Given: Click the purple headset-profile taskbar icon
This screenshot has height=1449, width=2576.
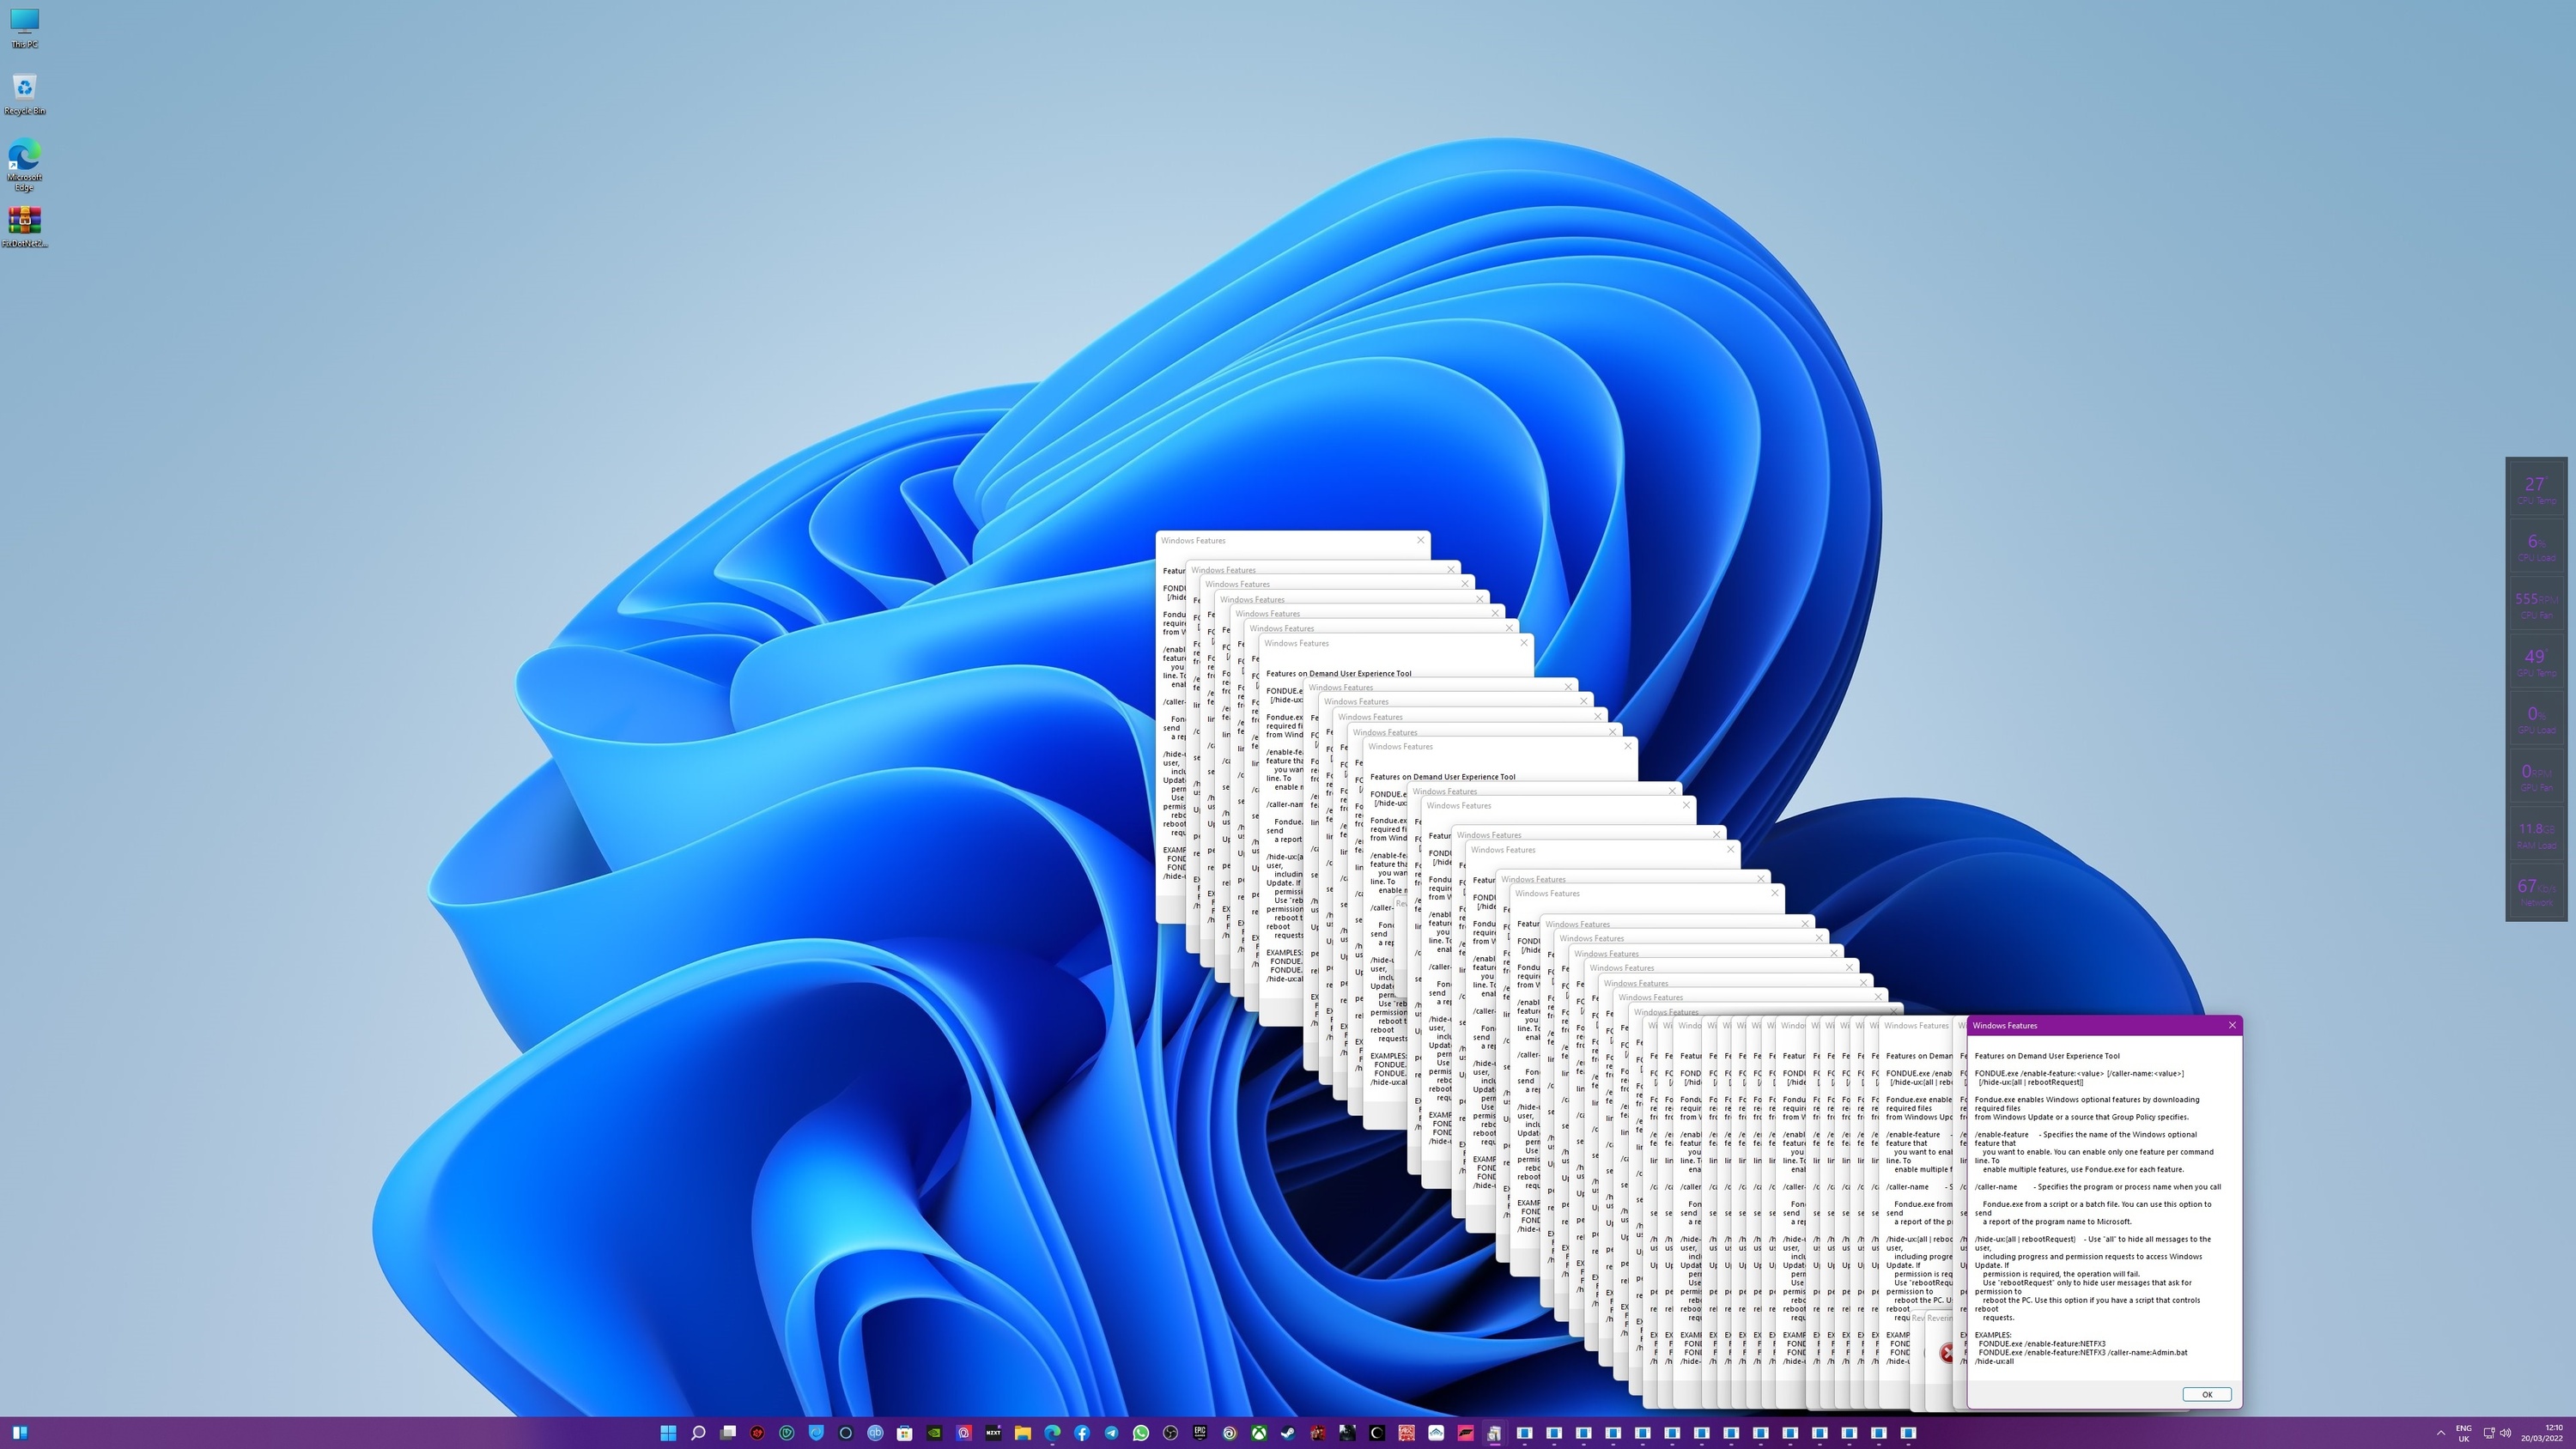Looking at the screenshot, I should click(964, 1433).
